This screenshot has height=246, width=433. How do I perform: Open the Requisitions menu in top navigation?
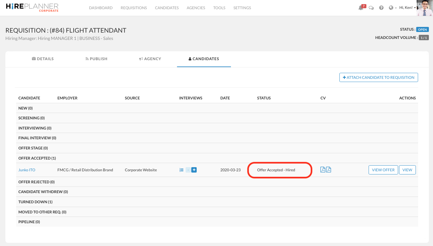click(134, 8)
